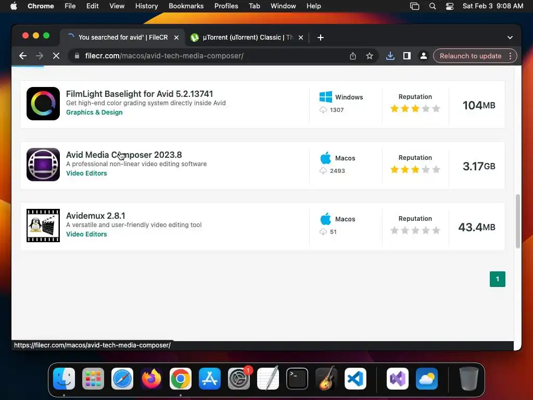Click the 43.4MB file size text
Image resolution: width=533 pixels, height=400 pixels.
point(477,227)
